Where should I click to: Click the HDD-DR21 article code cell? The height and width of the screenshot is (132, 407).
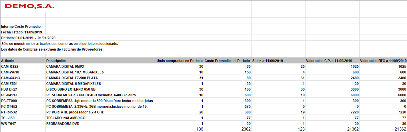coord(23,89)
